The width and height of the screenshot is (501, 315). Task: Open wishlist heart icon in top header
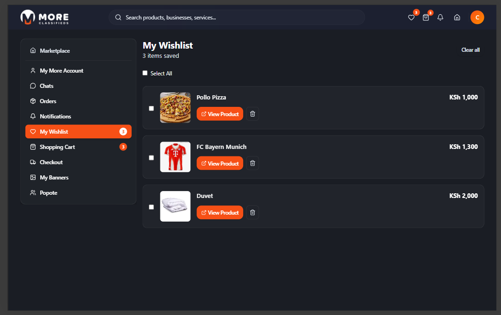tap(411, 18)
